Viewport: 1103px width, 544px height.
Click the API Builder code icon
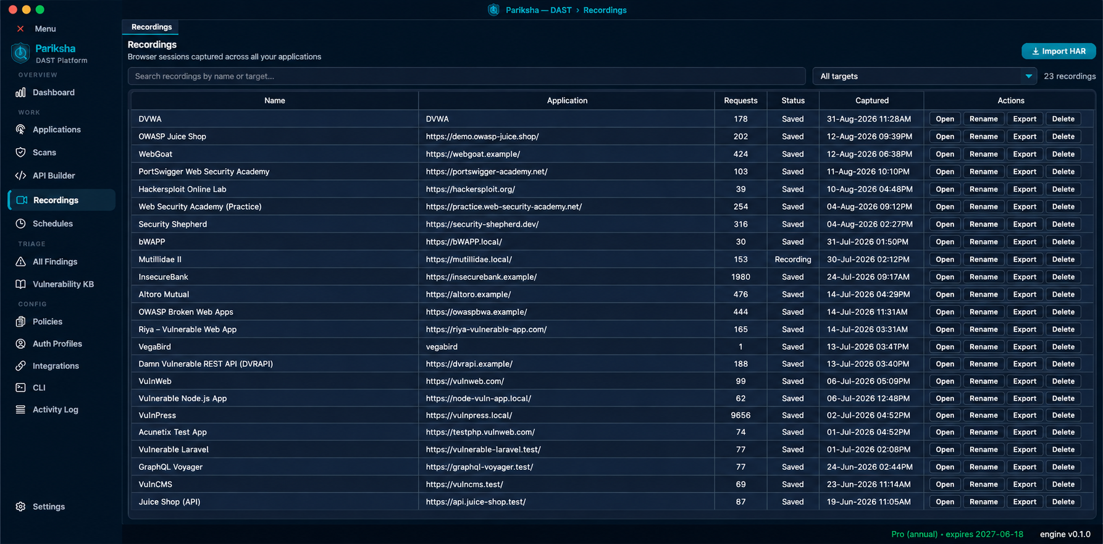pos(20,176)
